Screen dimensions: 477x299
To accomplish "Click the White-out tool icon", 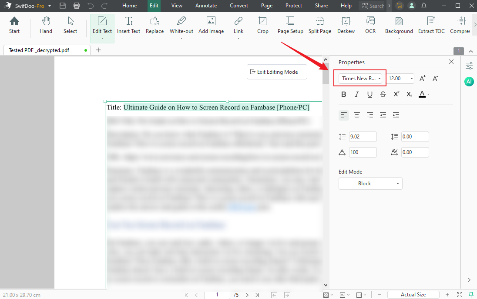I will point(181,21).
